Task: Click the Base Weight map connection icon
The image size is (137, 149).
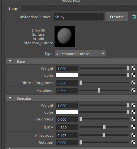Action: click(x=133, y=68)
